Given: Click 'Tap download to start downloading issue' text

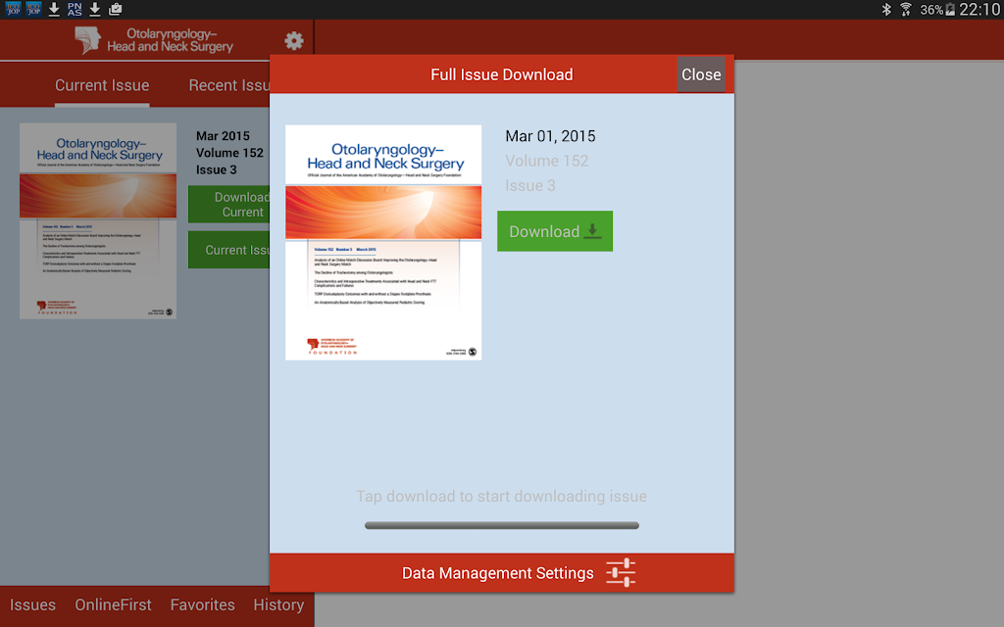Looking at the screenshot, I should 501,497.
